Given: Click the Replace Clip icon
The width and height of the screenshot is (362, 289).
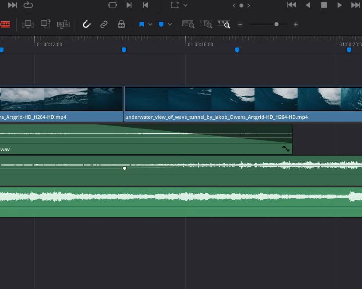Looking at the screenshot, I should point(63,24).
